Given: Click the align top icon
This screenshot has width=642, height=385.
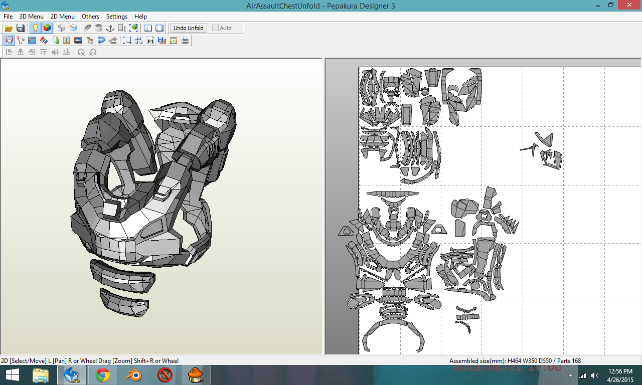Looking at the screenshot, I should pos(44,52).
